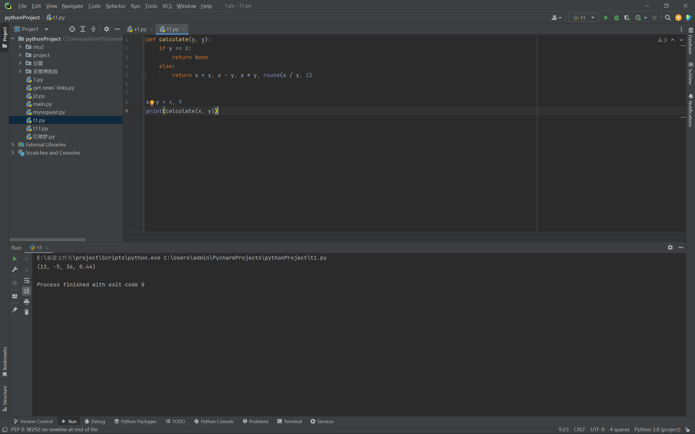Toggle scroll to end in Run console
The image size is (695, 434).
26,291
